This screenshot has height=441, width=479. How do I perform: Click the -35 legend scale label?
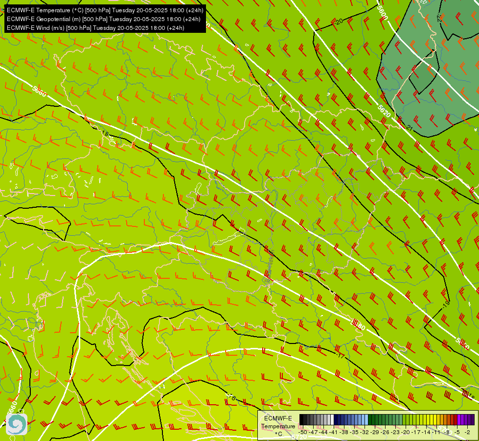(x=354, y=433)
